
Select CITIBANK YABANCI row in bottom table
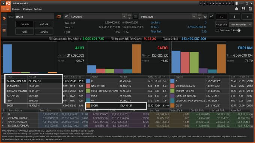pos(126,118)
